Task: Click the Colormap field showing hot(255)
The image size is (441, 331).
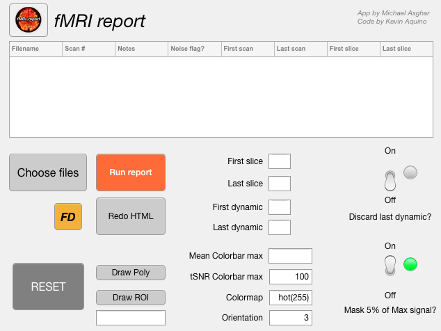Action: [291, 298]
